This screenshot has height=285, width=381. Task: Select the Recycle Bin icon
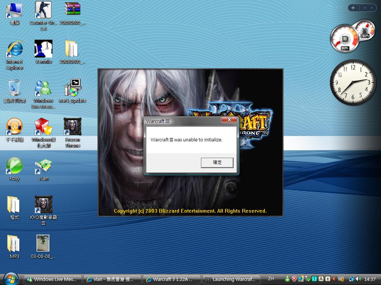[x=15, y=88]
